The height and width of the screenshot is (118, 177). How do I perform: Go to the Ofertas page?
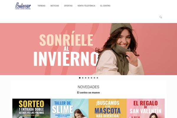pos(68,6)
